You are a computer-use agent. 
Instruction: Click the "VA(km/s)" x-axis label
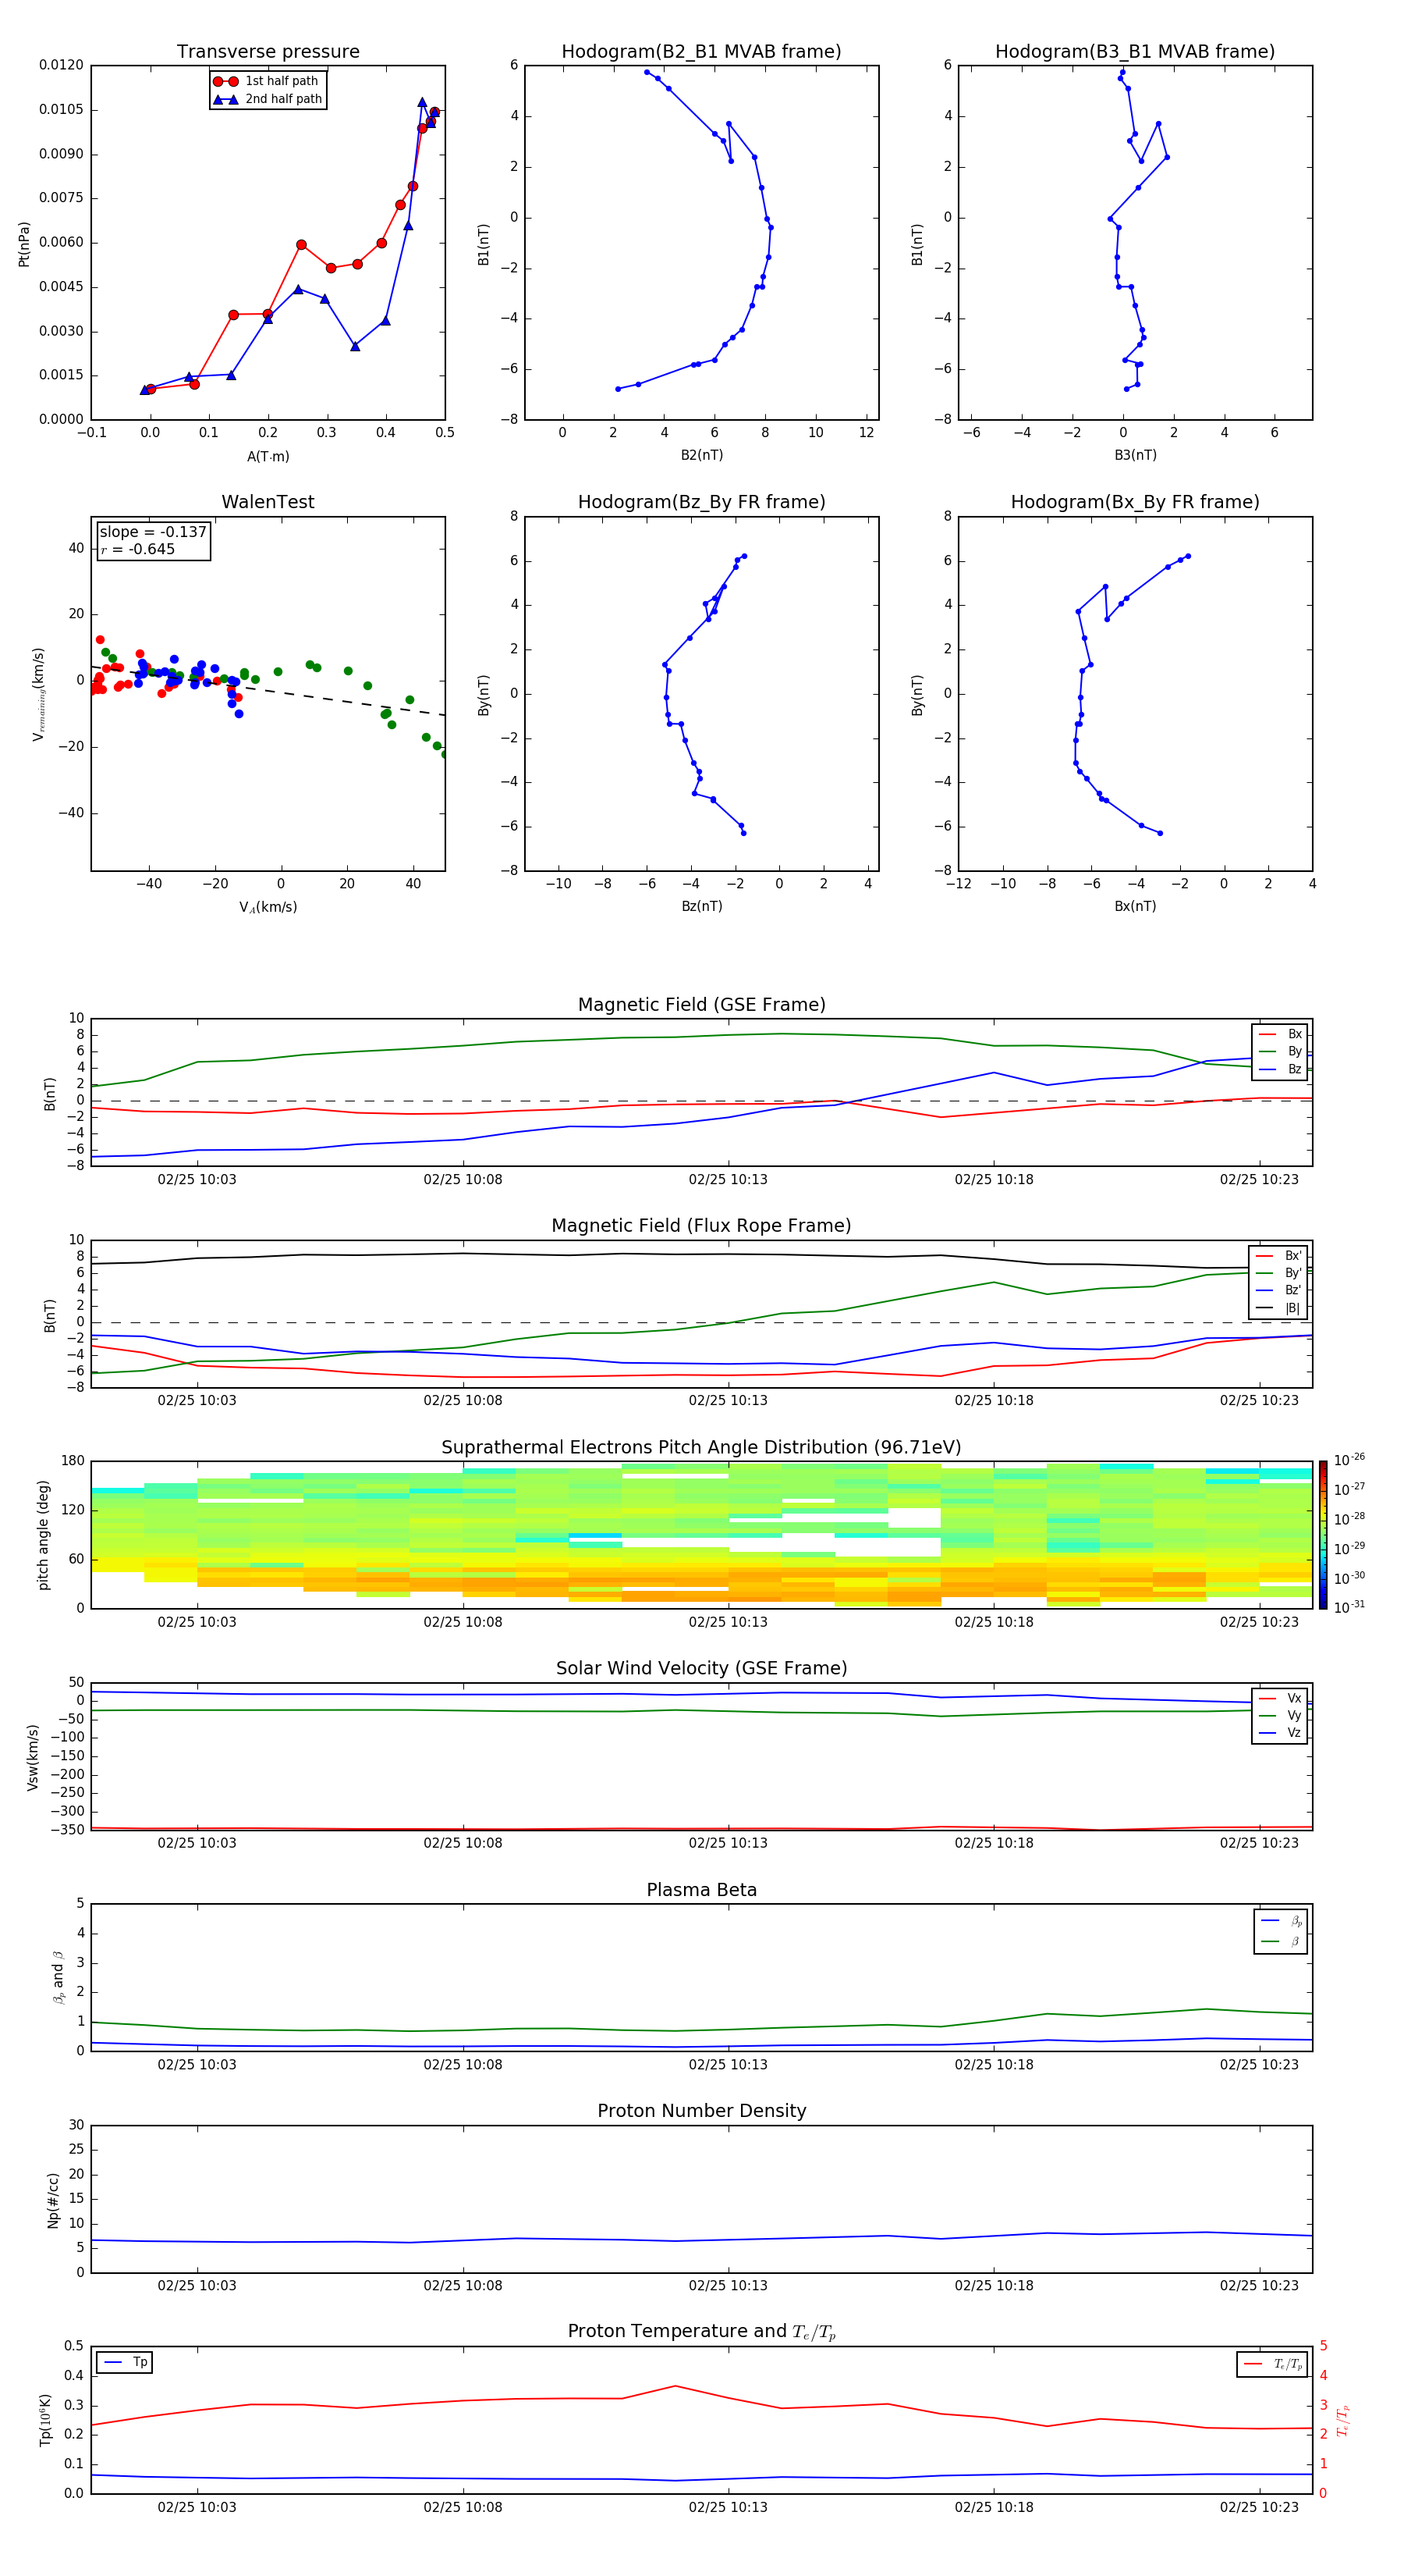(268, 908)
